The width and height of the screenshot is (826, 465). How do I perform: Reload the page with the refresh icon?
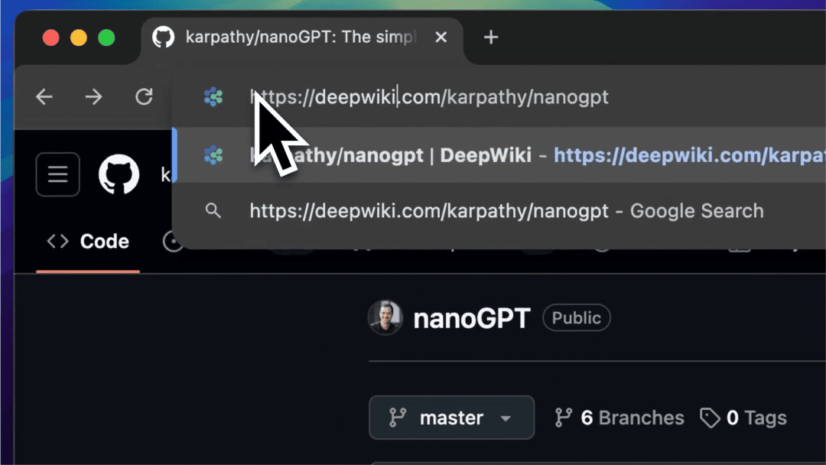(144, 96)
